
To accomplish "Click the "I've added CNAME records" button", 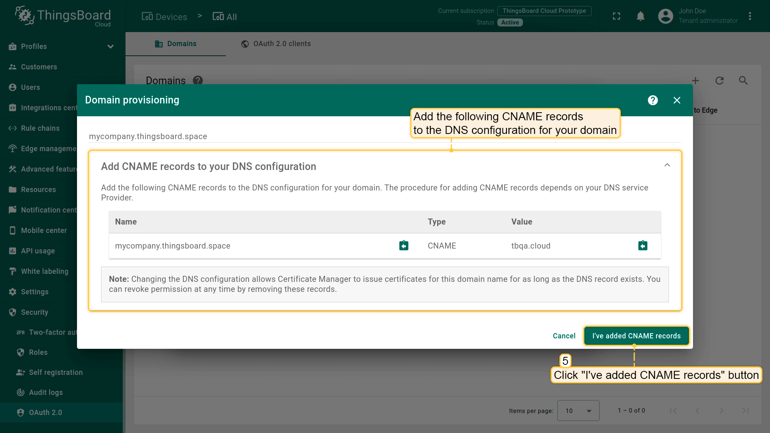I will (x=636, y=336).
